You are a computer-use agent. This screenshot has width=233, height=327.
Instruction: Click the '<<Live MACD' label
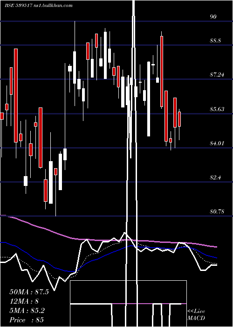click(196, 315)
